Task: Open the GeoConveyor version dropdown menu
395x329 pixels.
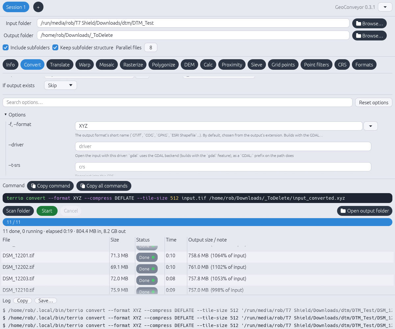Action: pyautogui.click(x=385, y=7)
